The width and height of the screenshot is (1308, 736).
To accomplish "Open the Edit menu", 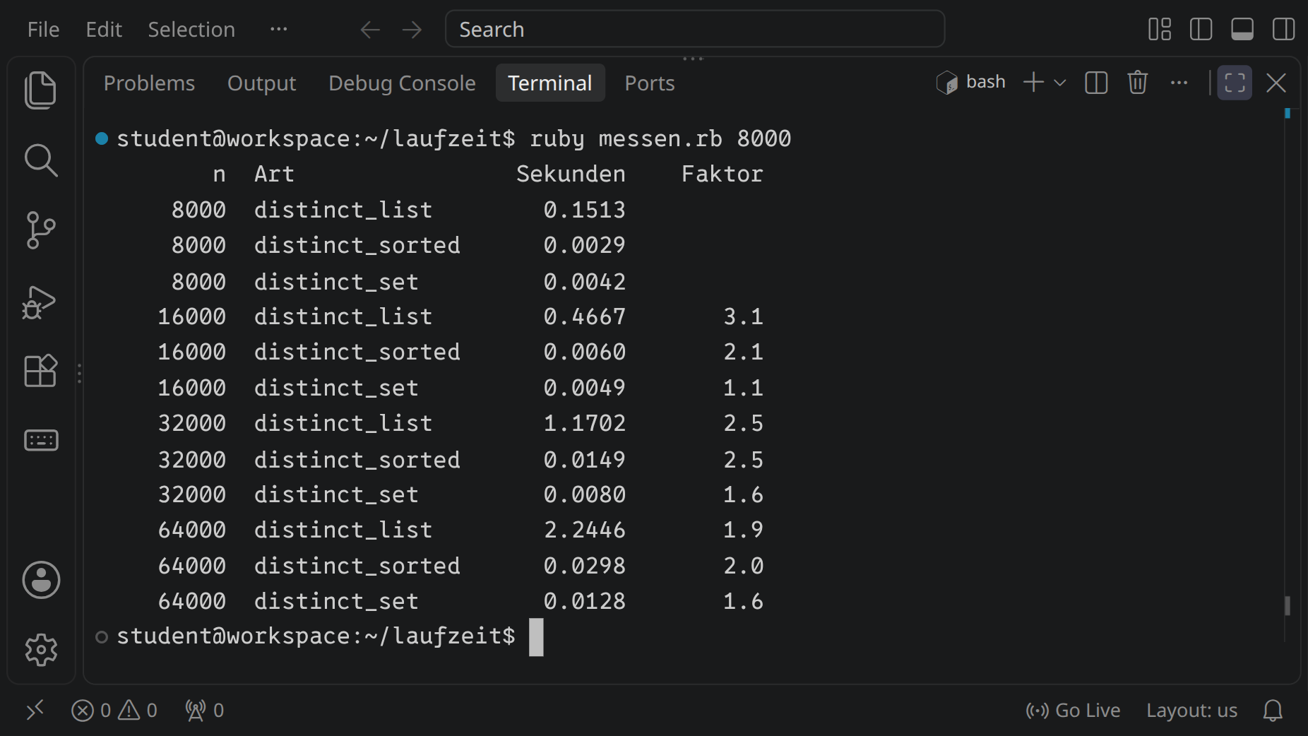I will pos(104,30).
